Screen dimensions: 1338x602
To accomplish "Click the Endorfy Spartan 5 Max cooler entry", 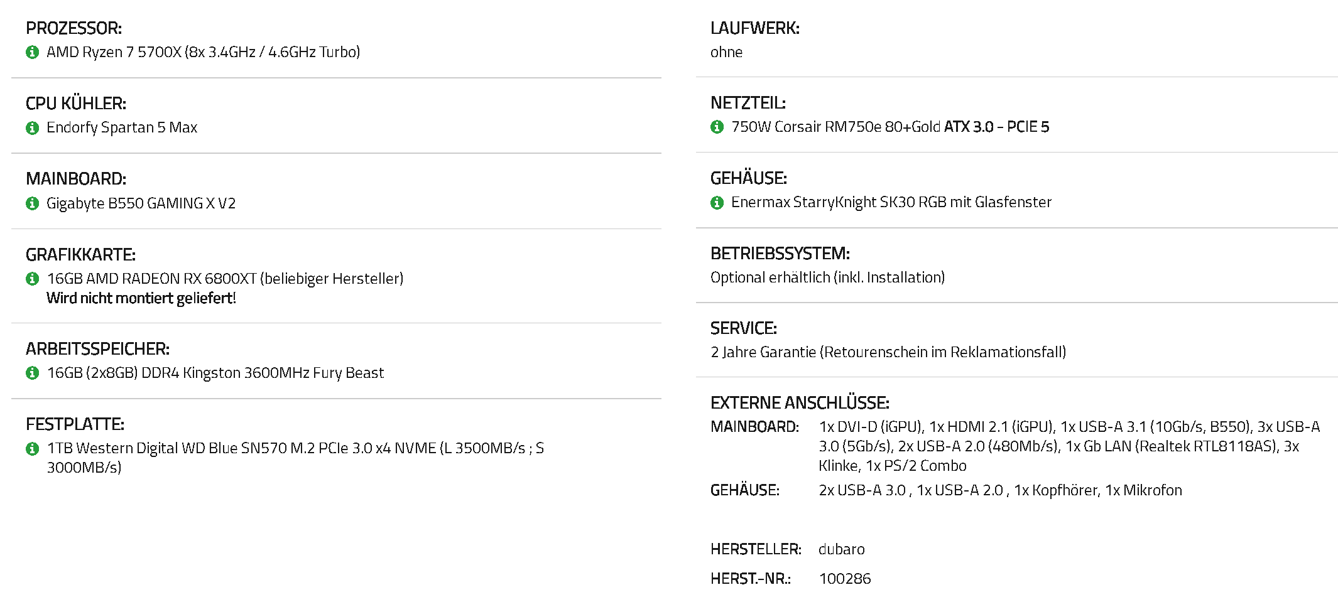I will click(122, 127).
